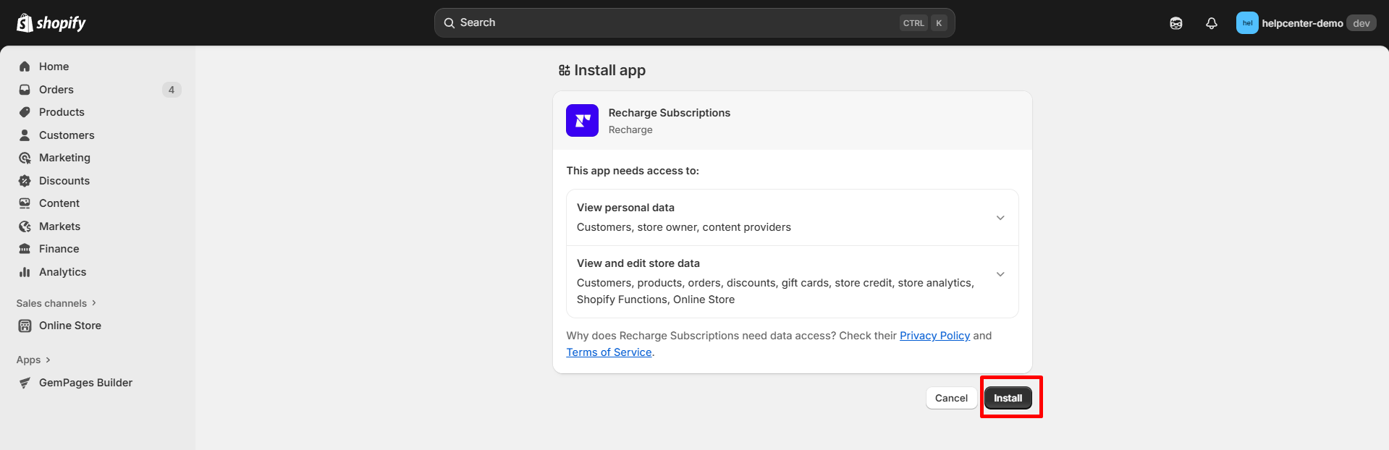Go to the Customers page
The height and width of the screenshot is (450, 1389).
(x=67, y=135)
